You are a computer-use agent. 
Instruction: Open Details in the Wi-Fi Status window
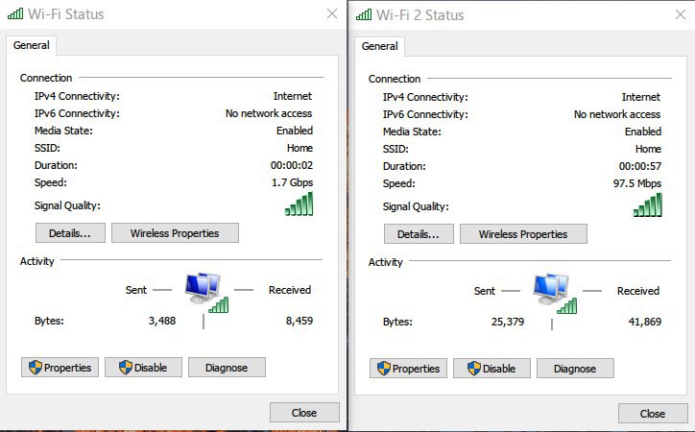(70, 233)
